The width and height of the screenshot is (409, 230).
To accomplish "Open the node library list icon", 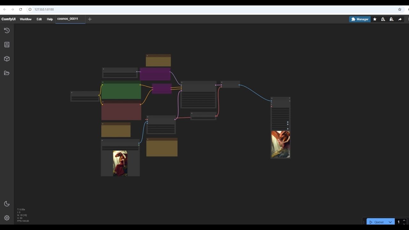I will click(7, 45).
